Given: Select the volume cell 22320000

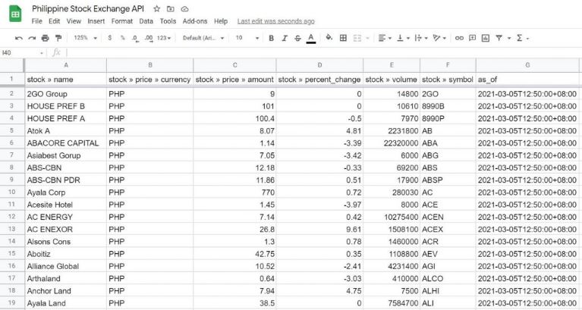Looking at the screenshot, I should [x=392, y=142].
